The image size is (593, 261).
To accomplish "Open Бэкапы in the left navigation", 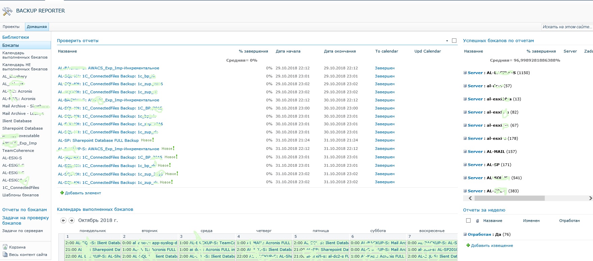I will coord(25,45).
